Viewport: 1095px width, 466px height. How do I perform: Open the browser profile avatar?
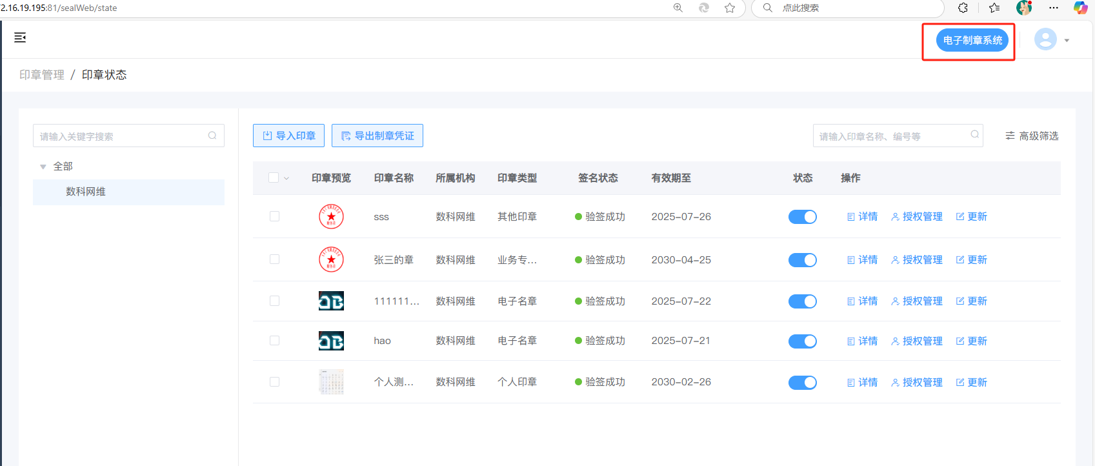tap(1024, 8)
